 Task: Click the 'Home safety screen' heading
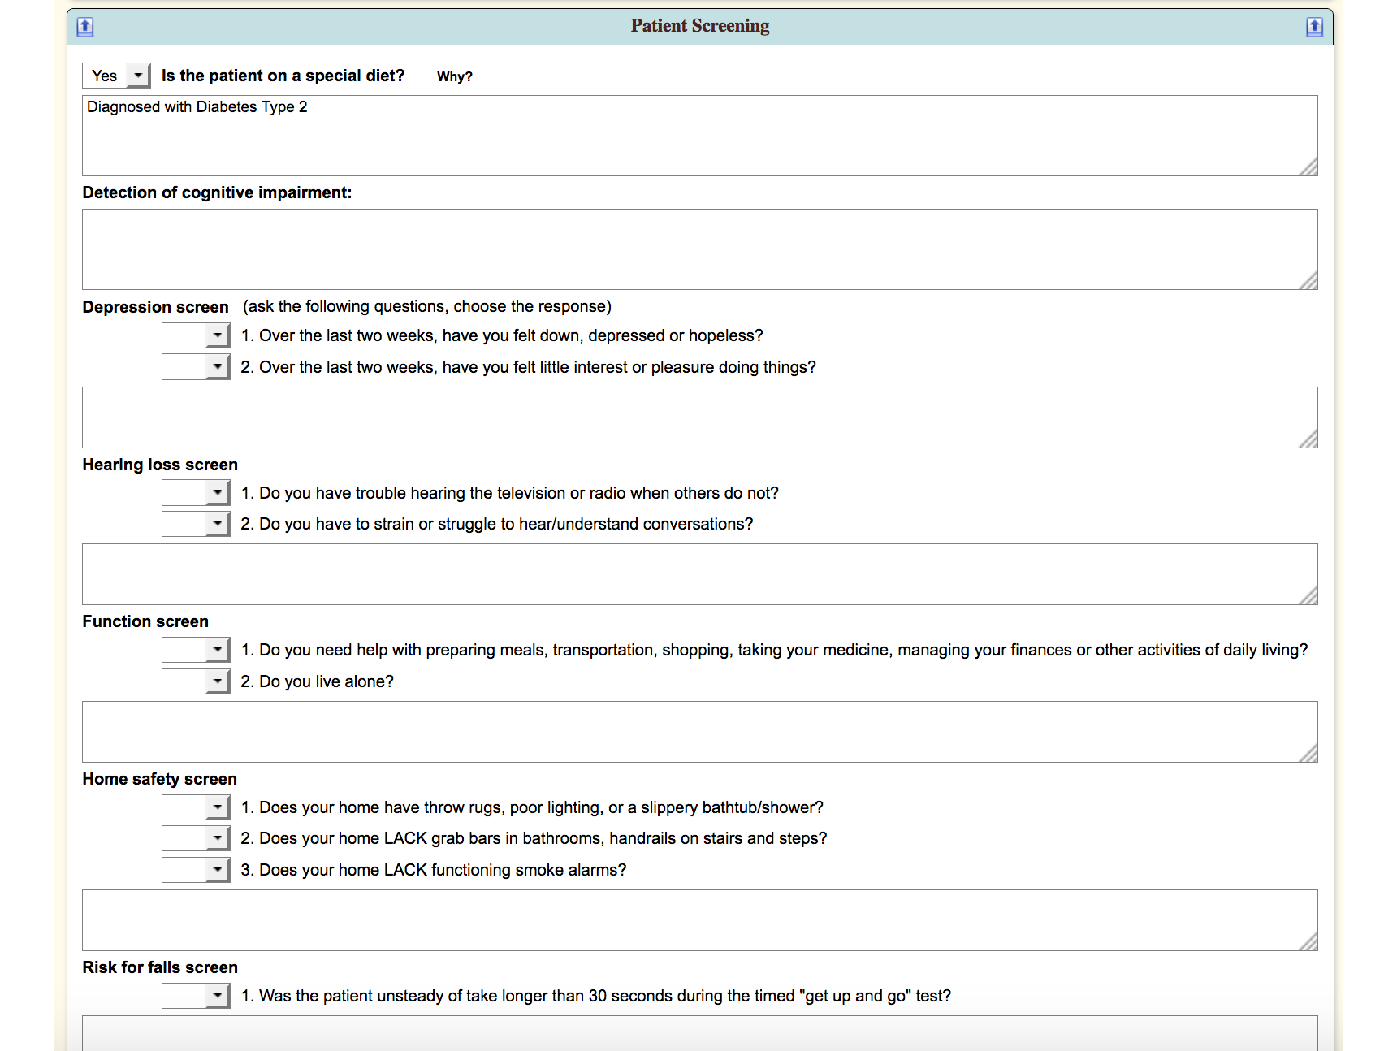coord(159,779)
